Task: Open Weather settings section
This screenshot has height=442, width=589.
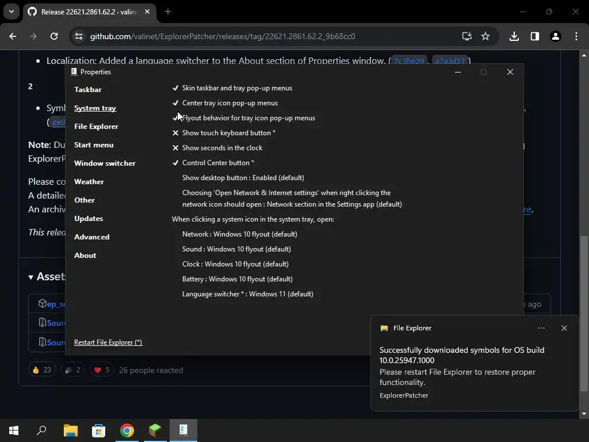Action: tap(89, 181)
